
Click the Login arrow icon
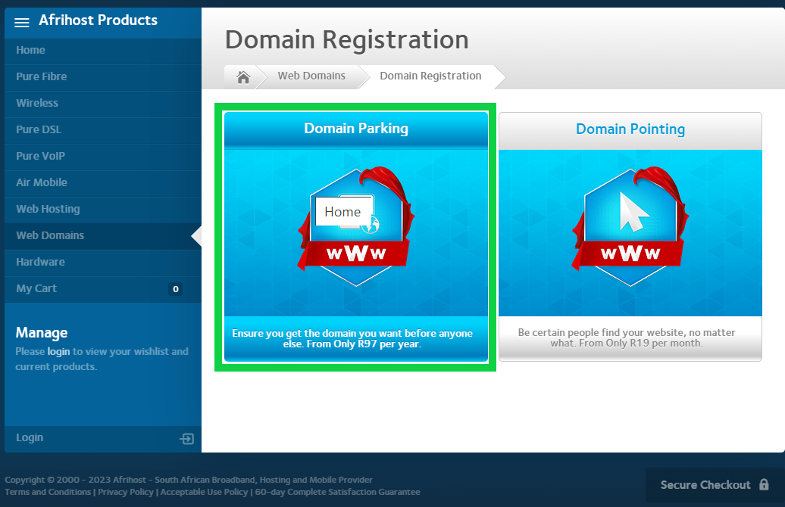tap(186, 439)
